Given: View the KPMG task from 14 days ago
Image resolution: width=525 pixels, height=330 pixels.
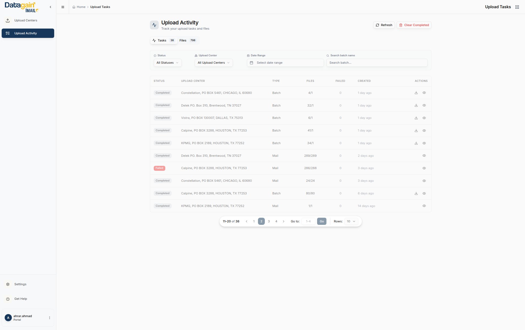Looking at the screenshot, I should pos(424,206).
